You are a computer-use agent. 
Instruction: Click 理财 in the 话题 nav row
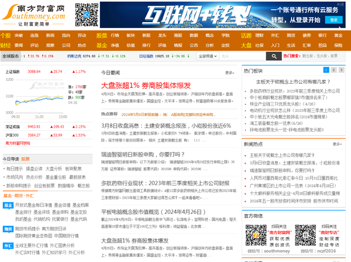(259, 35)
